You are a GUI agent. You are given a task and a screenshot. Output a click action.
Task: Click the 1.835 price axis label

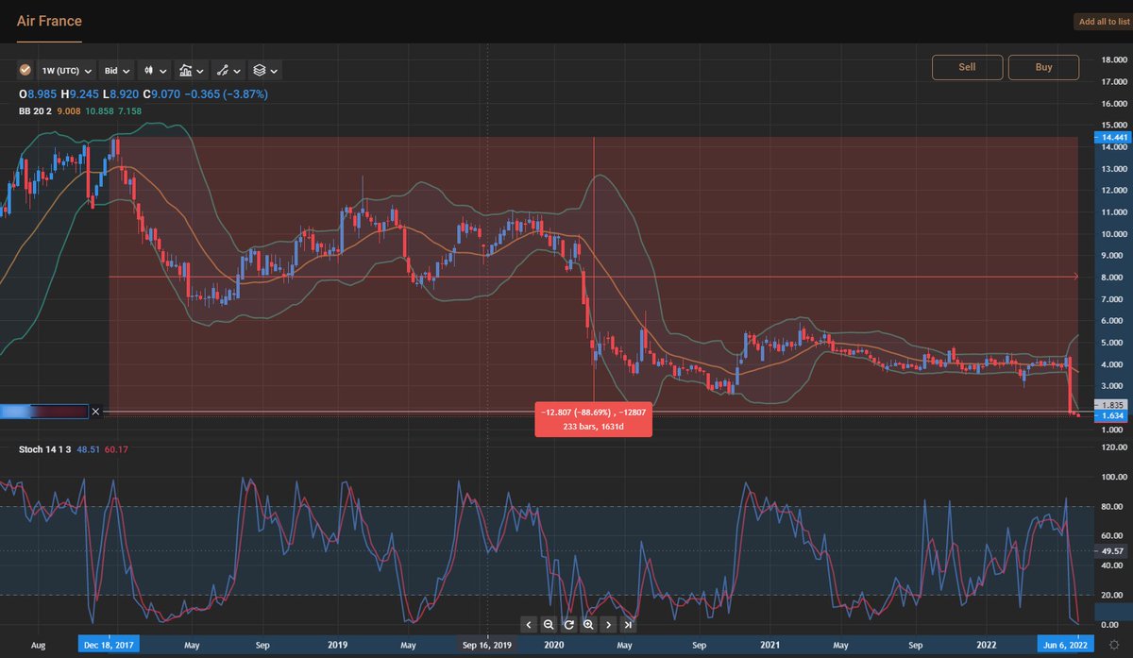coord(1110,404)
